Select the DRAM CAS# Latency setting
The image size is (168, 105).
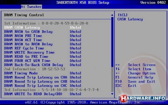pyautogui.click(x=22, y=27)
